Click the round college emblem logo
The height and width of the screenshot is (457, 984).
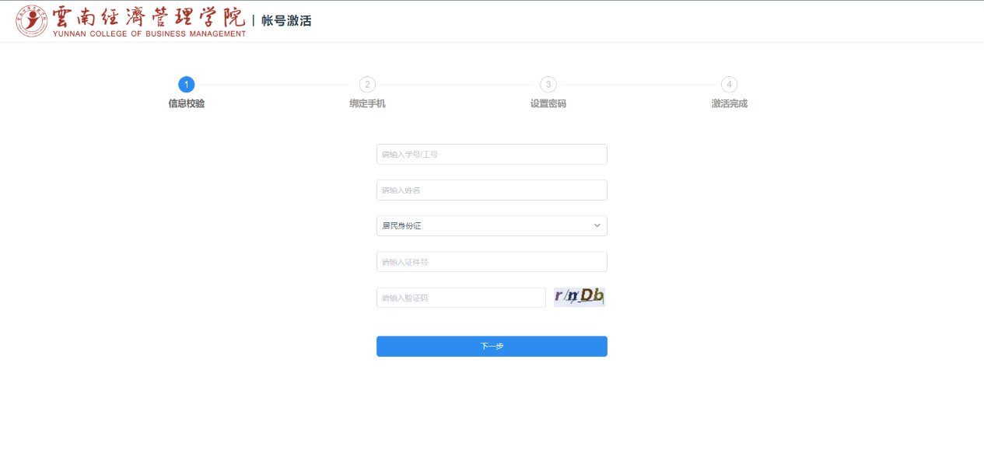pyautogui.click(x=32, y=21)
